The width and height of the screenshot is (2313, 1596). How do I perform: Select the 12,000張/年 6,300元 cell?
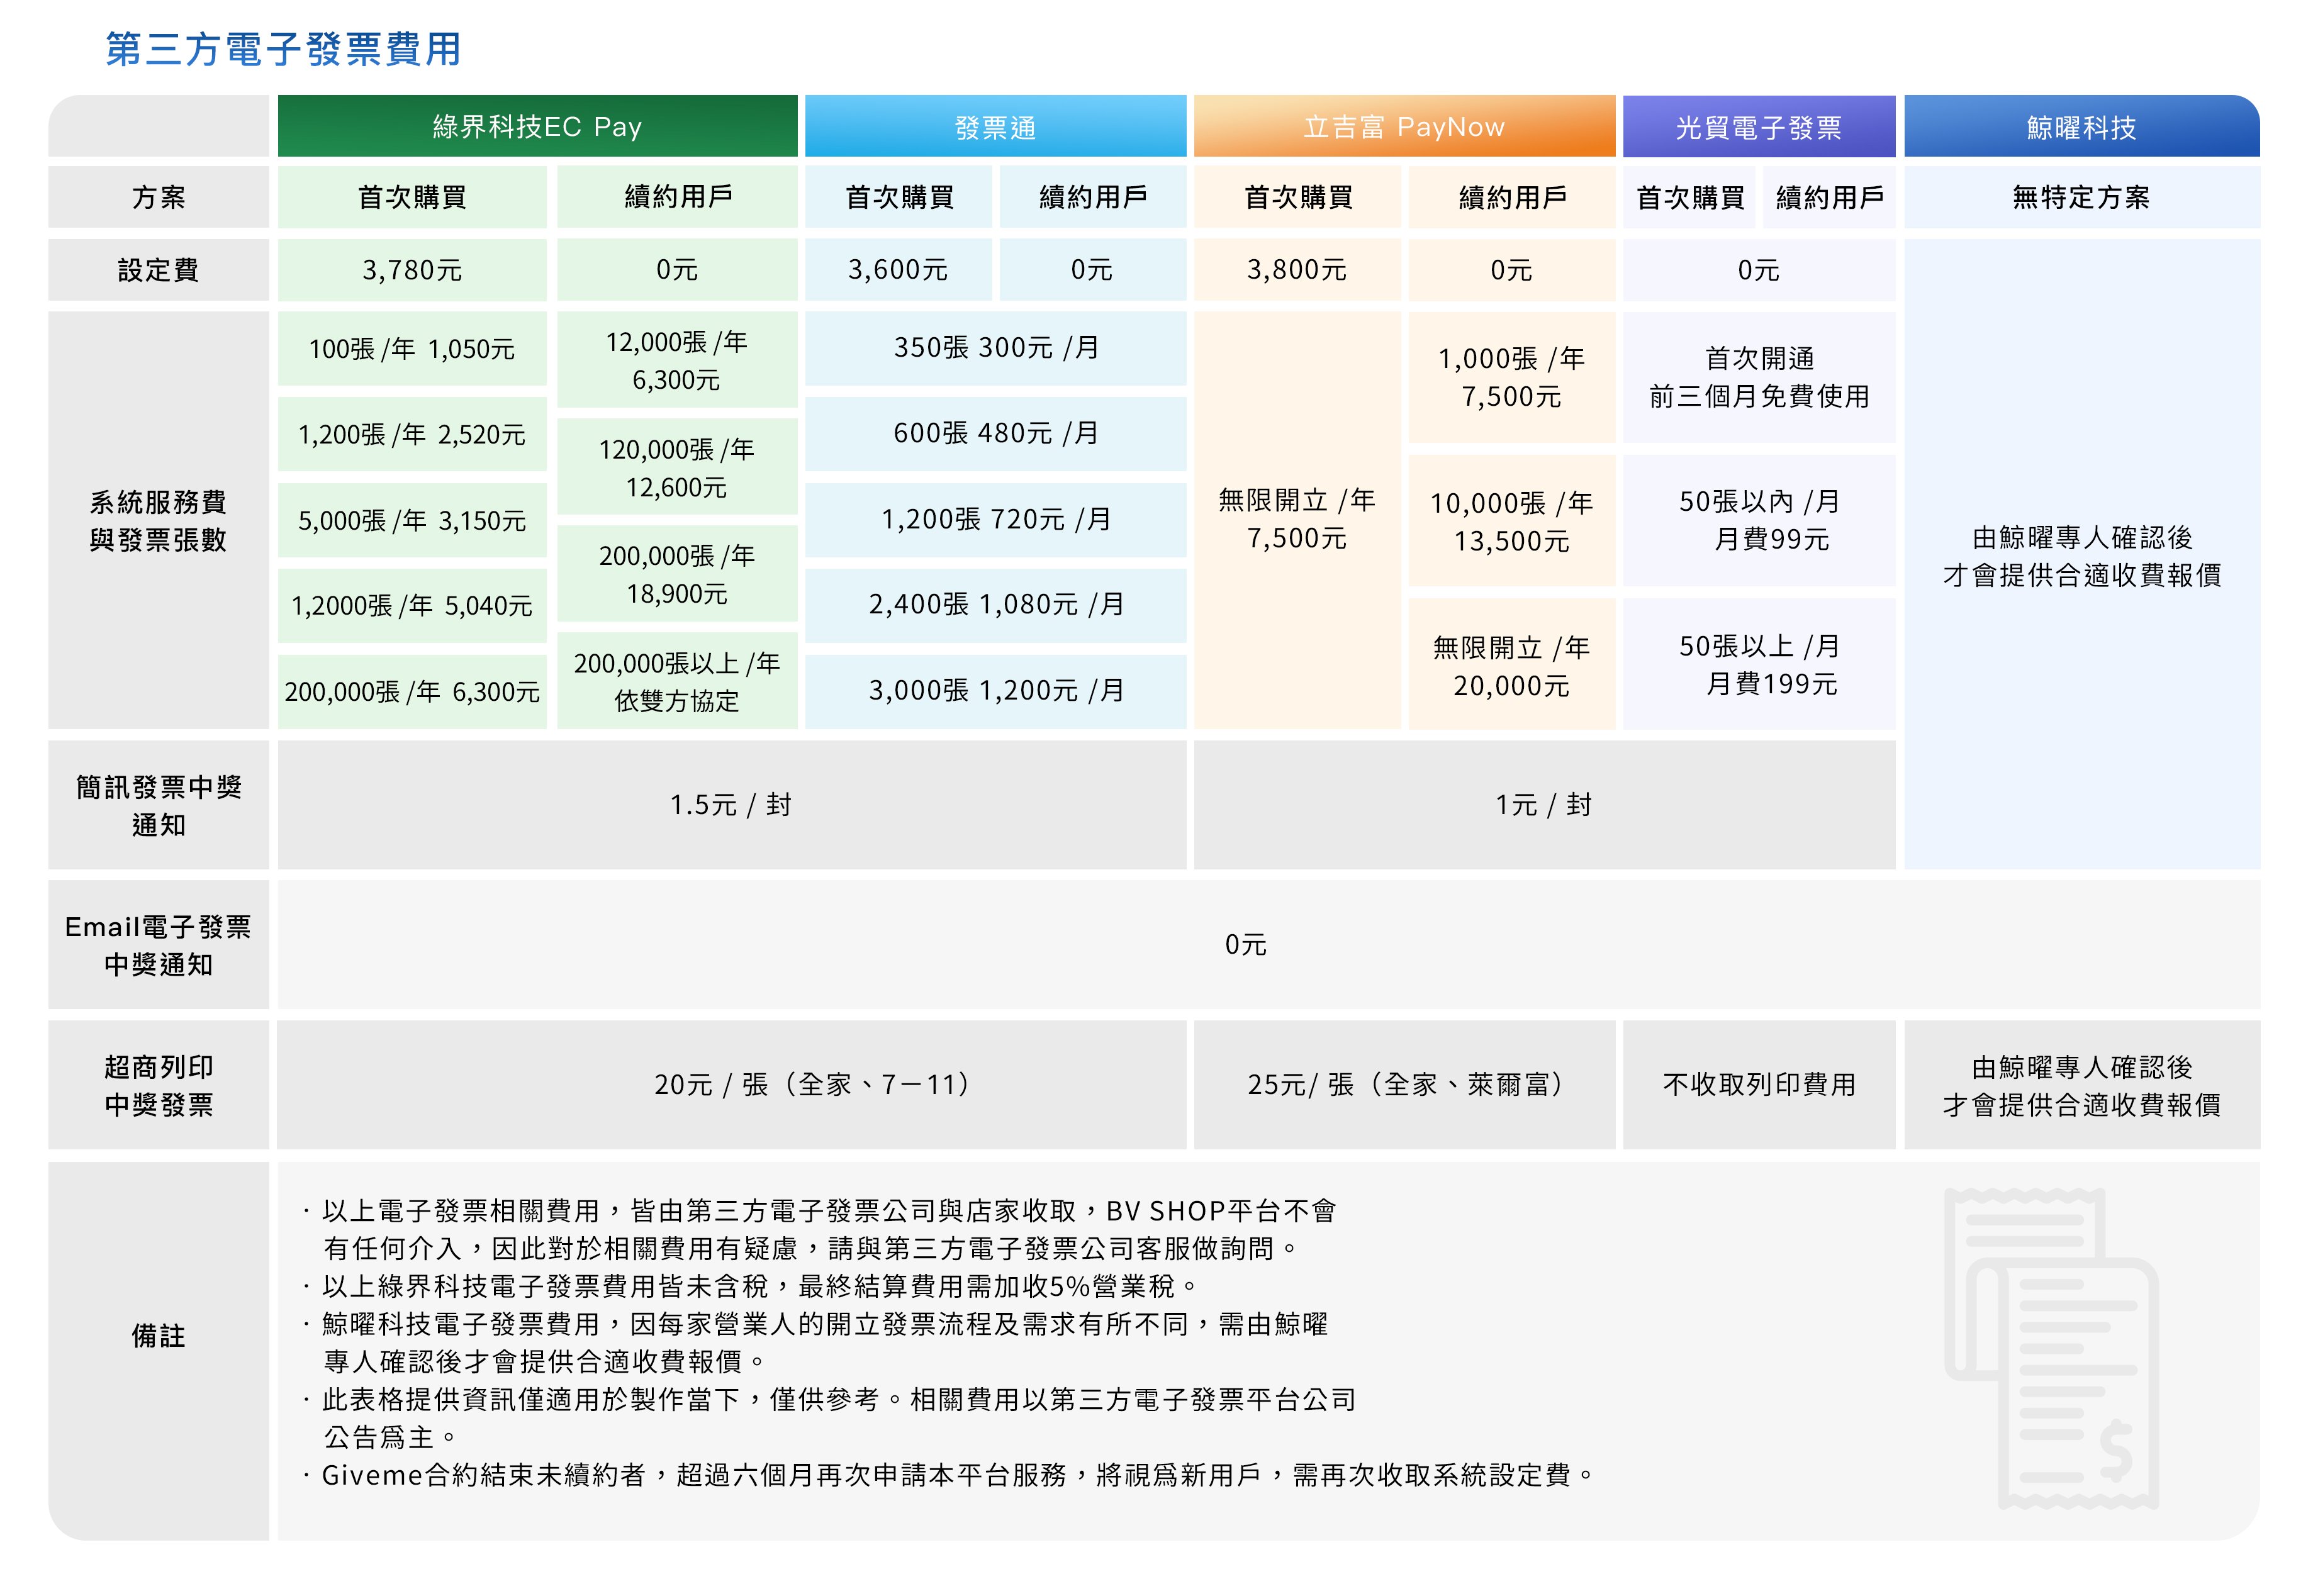(x=677, y=360)
